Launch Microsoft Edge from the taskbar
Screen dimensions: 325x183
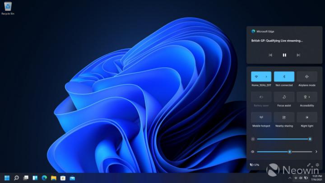pyautogui.click(x=44, y=178)
